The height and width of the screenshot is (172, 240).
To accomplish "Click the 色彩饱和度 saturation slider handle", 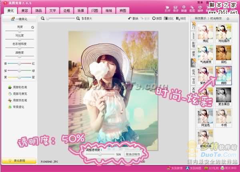I will [x=20, y=48].
